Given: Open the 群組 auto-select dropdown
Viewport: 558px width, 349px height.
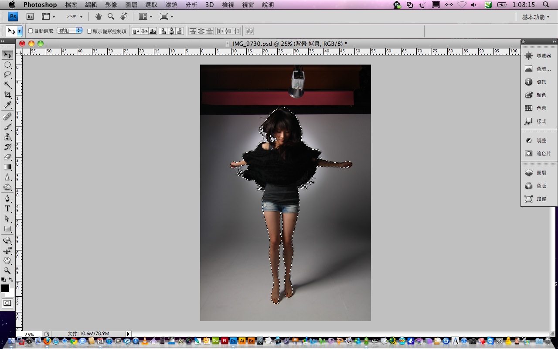Looking at the screenshot, I should 70,31.
